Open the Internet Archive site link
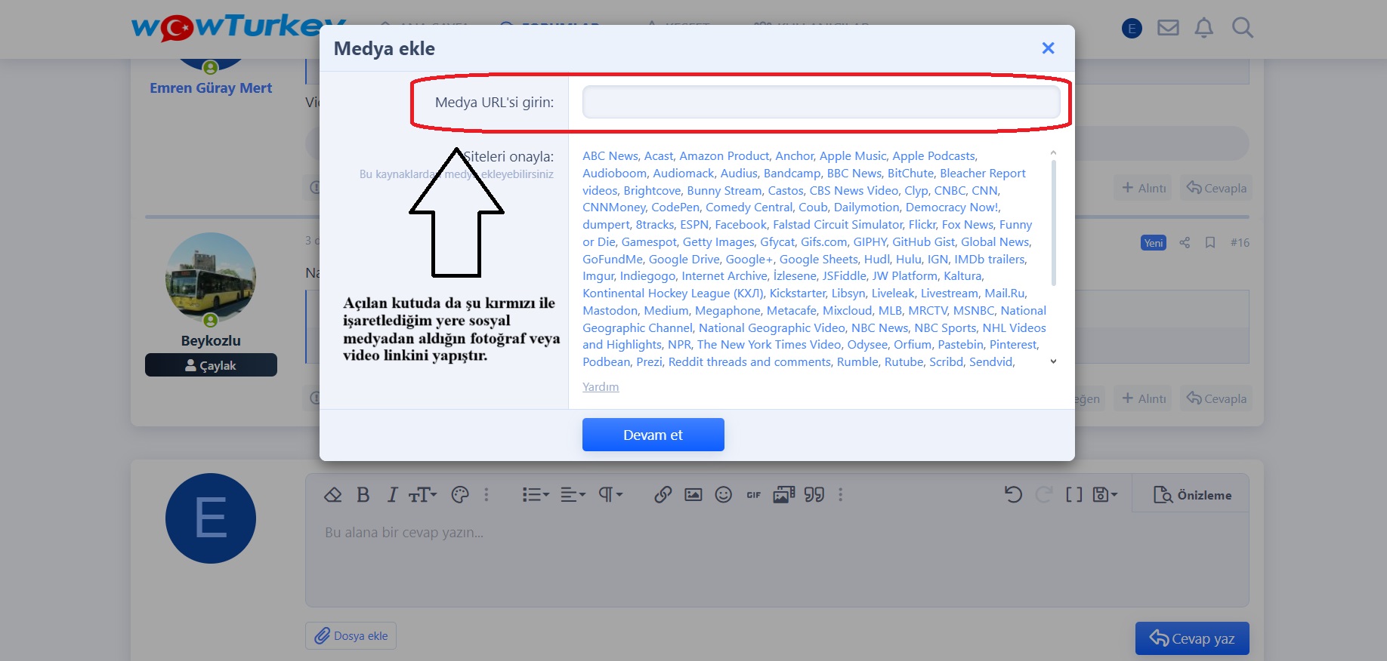The image size is (1387, 661). [724, 275]
